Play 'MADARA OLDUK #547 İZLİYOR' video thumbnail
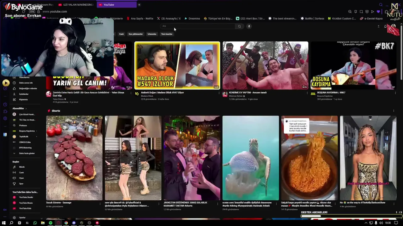Image resolution: width=403 pixels, height=226 pixels. pyautogui.click(x=177, y=65)
